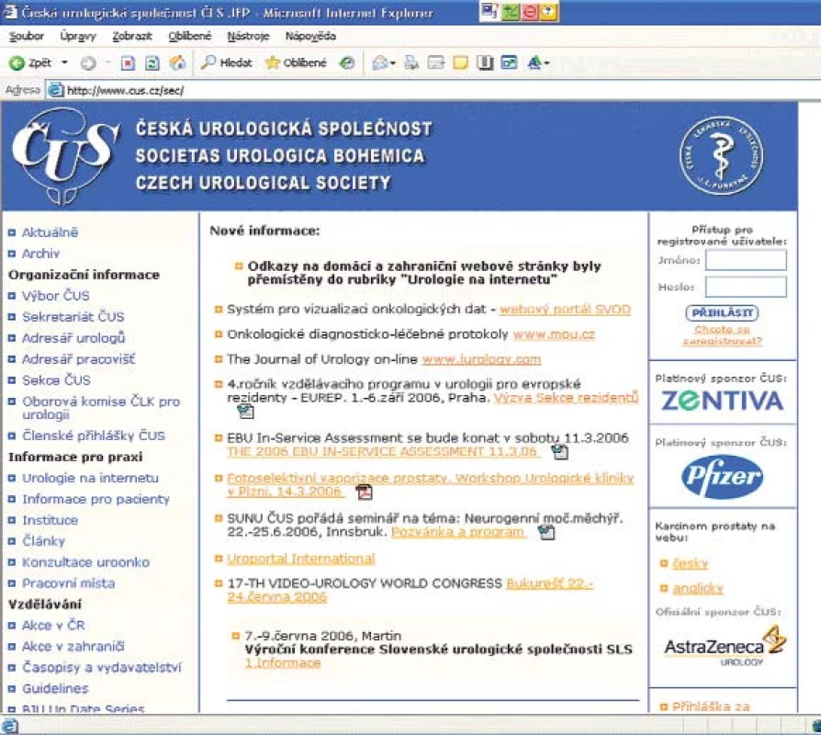
Task: Open the Back button history dropdown arrow
Action: coord(65,62)
